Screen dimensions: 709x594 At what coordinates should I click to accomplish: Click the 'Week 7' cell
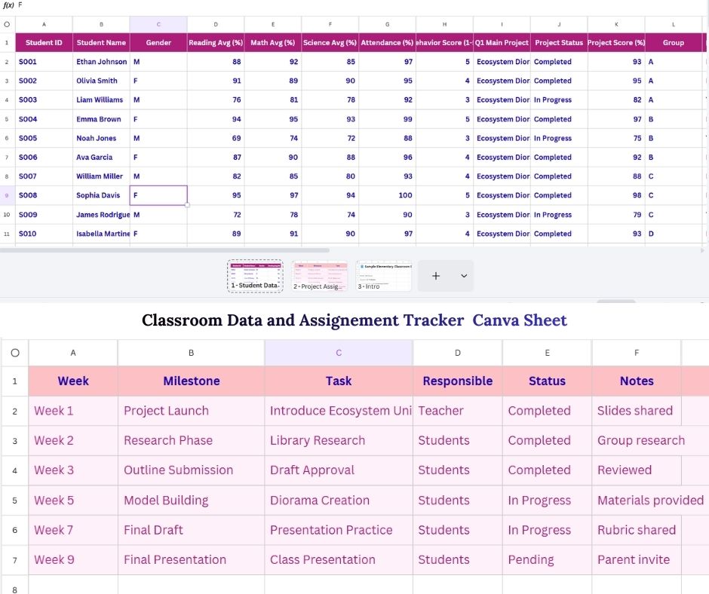[x=73, y=530]
